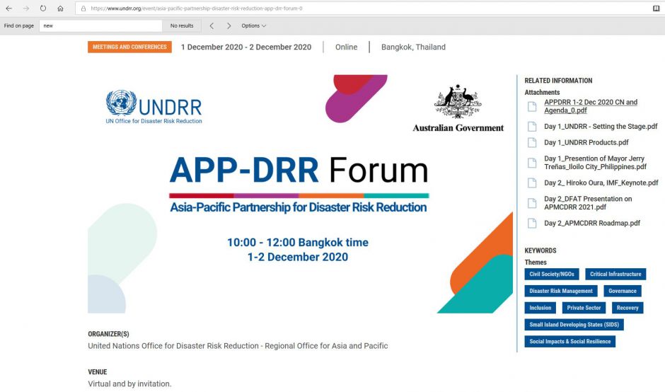
Task: Click file icon beside the Agenda attachment
Action: coord(532,106)
